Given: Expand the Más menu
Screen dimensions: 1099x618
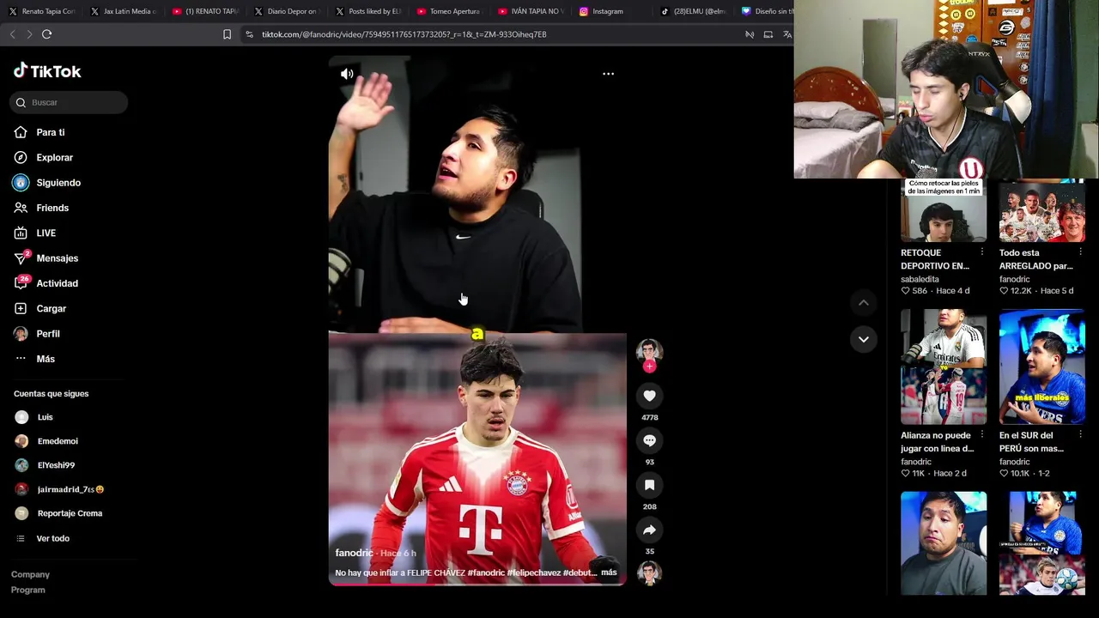Looking at the screenshot, I should [34, 359].
